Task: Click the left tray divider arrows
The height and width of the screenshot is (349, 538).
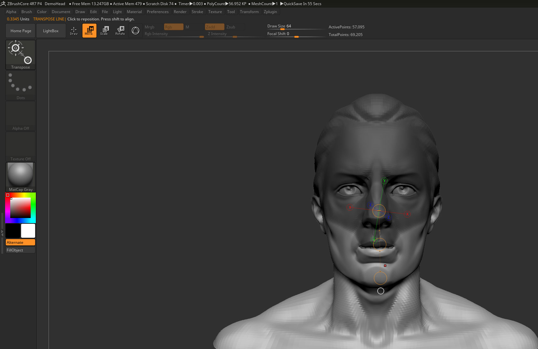Action: [x=2, y=233]
